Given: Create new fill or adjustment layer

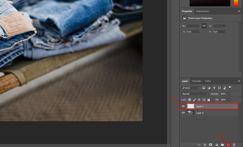Looking at the screenshot, I should (x=216, y=145).
